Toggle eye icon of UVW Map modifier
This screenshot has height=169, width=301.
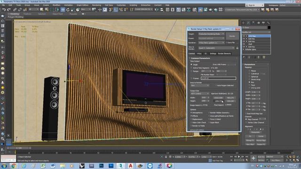[x=244, y=36]
